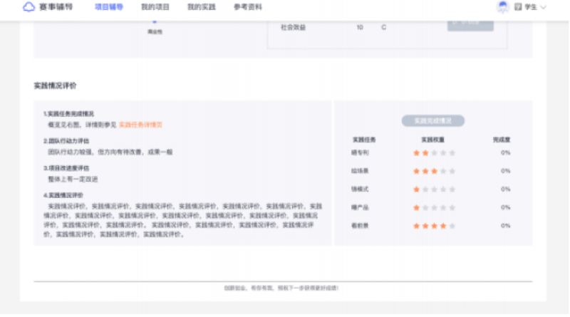
Task: Click the 实践权重 column header
Action: point(433,140)
